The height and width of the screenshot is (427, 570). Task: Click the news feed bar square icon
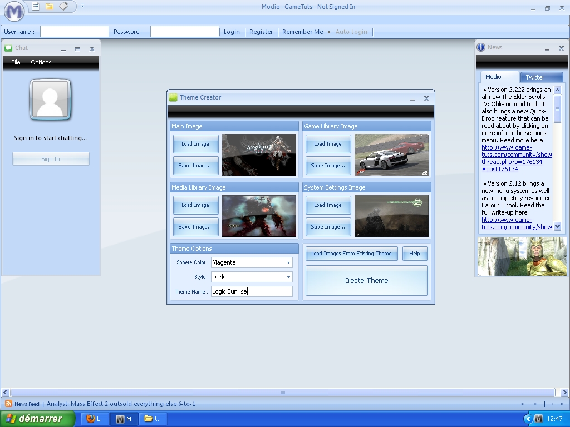tap(552, 404)
